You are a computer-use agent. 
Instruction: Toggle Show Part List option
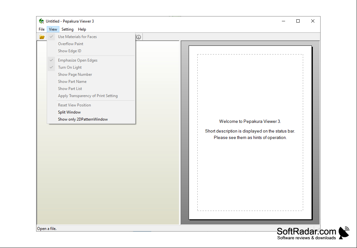click(x=91, y=88)
